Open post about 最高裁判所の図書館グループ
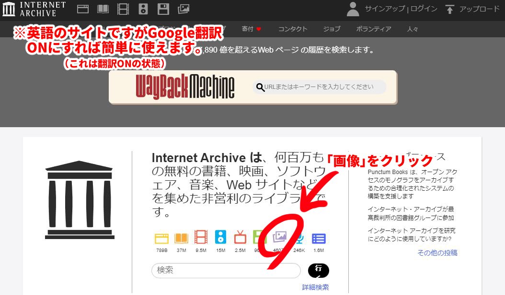Screen dimensions: 505x295 (x=411, y=213)
